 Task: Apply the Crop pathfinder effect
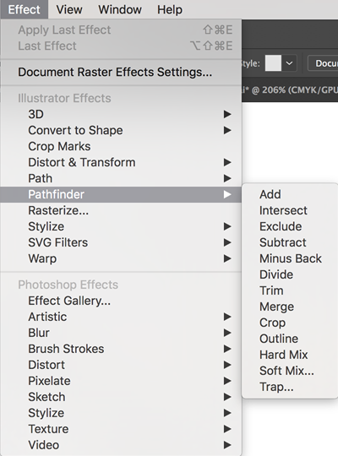[x=290, y=323]
